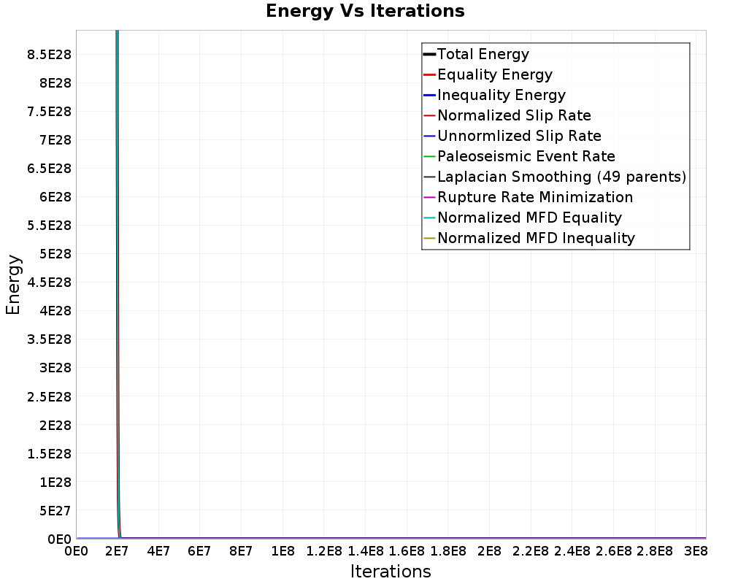Click the '0E0' y-axis tick label

tap(60, 539)
